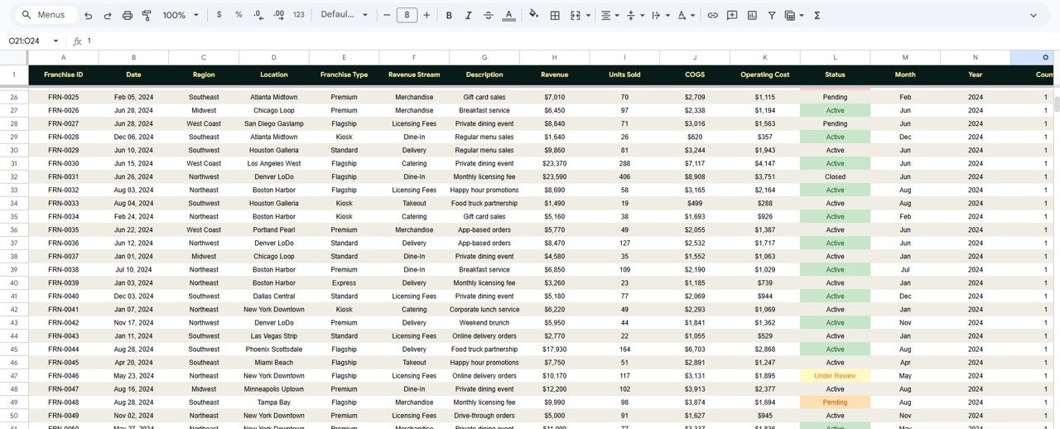The width and height of the screenshot is (1060, 429).
Task: Open the Functions sigma icon
Action: 817,15
